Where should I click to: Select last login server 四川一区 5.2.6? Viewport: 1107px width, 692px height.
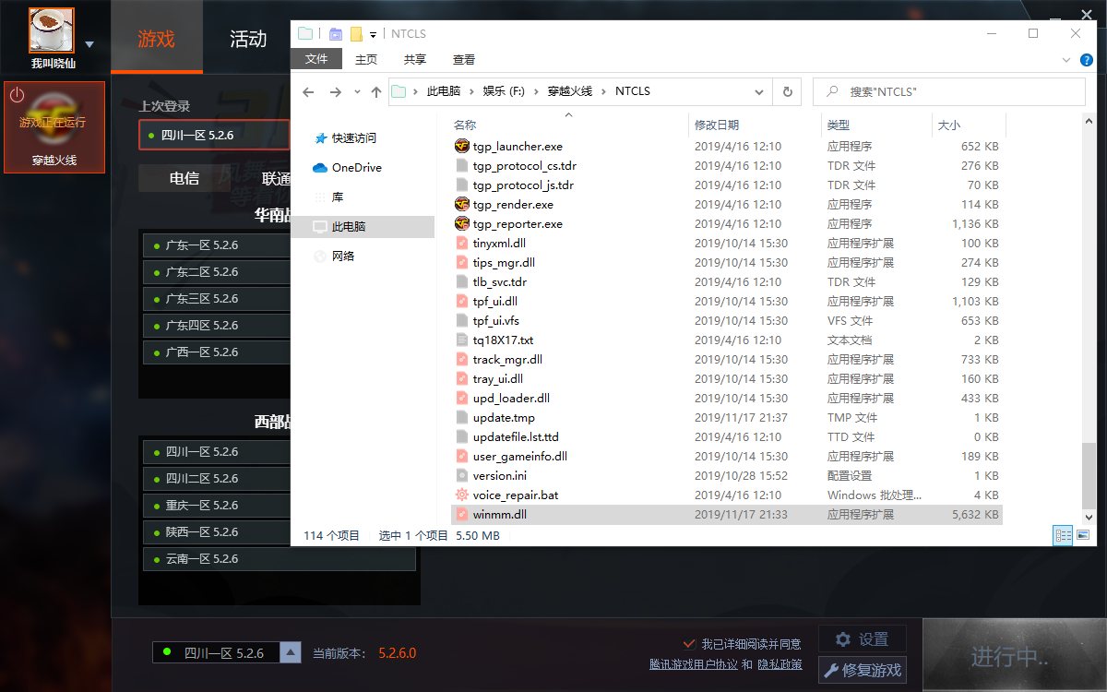pos(215,135)
